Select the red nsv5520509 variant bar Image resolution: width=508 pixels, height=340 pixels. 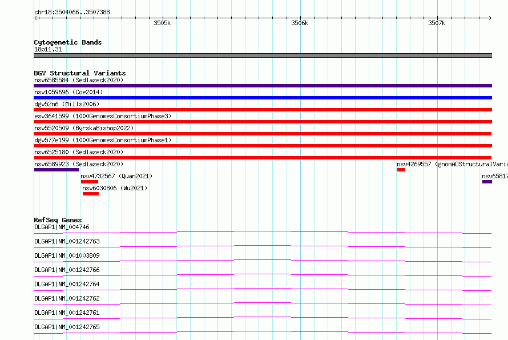click(x=263, y=134)
